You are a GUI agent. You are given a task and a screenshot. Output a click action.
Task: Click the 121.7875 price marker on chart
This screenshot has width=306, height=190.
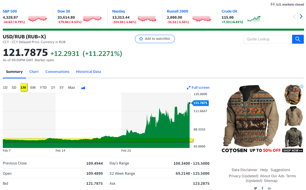(200, 103)
